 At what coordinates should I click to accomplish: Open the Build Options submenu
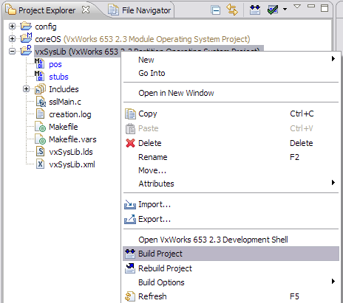point(231,282)
